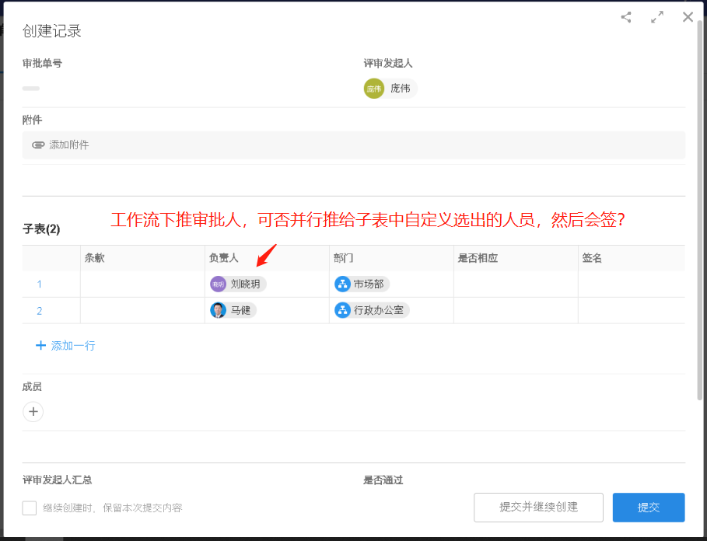
Task: Click the organization icon beside 市场部
Action: pos(342,284)
